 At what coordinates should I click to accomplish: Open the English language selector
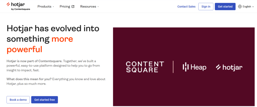click(x=246, y=6)
